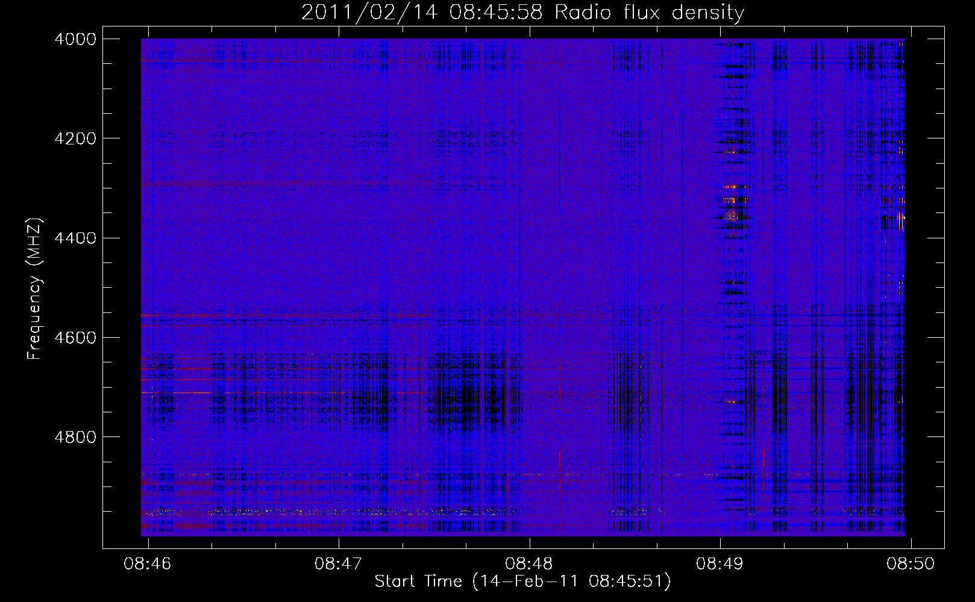
Task: Select the 4600 frequency tick label
Action: [75, 337]
